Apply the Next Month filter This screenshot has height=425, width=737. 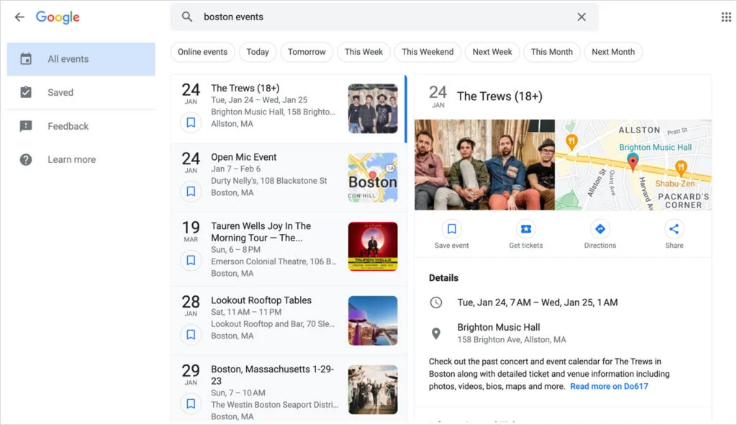click(x=612, y=52)
